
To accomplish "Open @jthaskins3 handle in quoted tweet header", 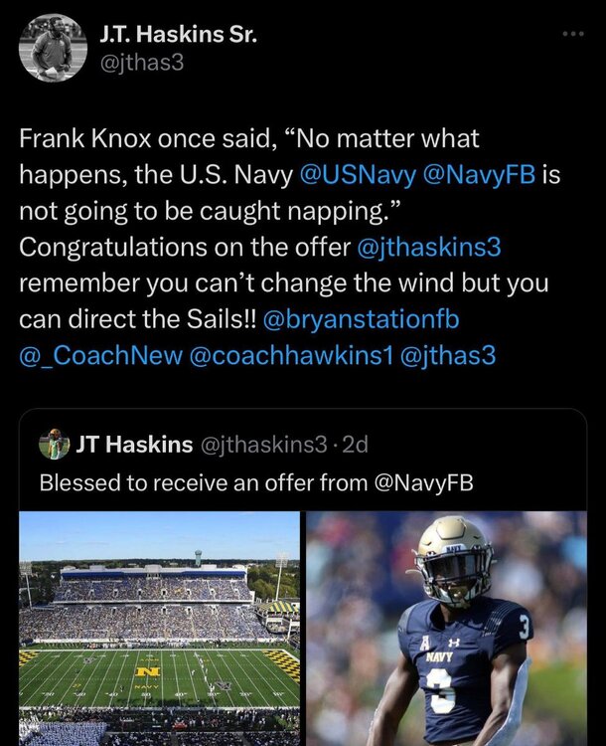I will [x=264, y=445].
